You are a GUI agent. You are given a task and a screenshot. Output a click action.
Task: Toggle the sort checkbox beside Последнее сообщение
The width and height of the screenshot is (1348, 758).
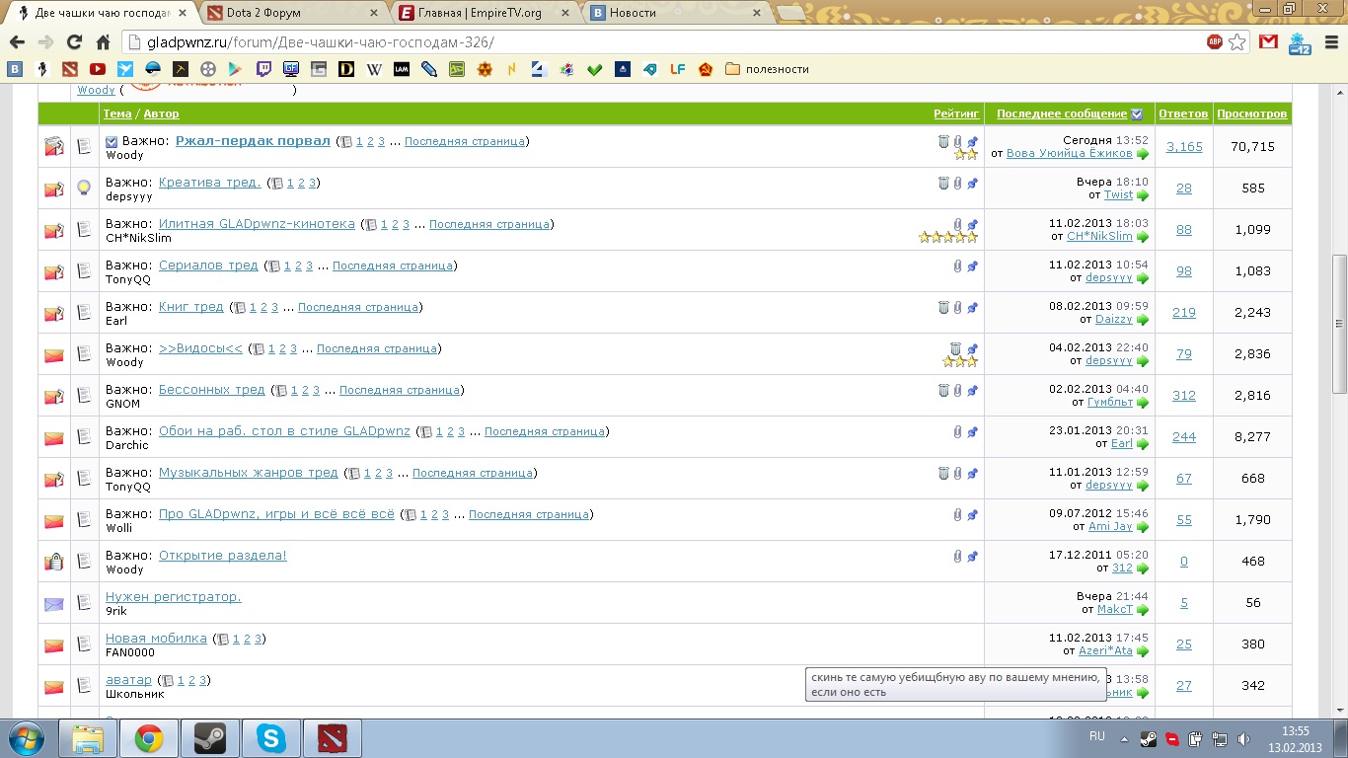[x=1137, y=114]
